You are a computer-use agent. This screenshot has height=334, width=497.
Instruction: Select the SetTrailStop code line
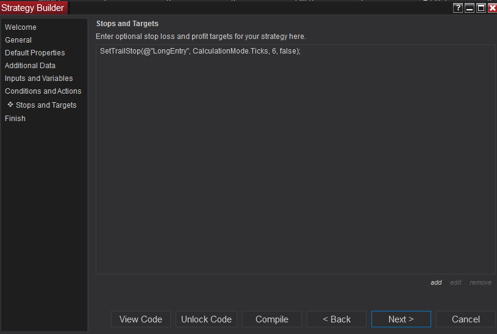click(x=200, y=52)
